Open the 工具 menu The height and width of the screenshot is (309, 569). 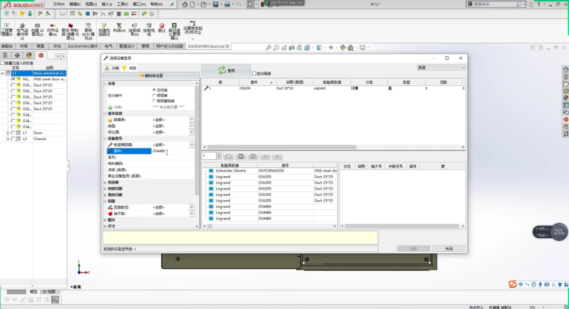122,4
